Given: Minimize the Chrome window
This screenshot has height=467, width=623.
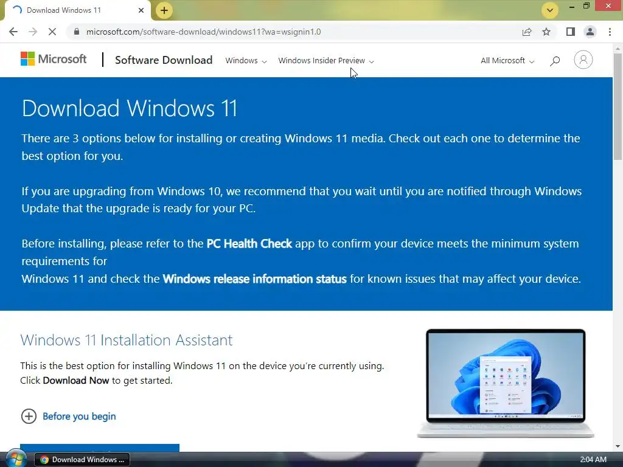Looking at the screenshot, I should (x=572, y=6).
